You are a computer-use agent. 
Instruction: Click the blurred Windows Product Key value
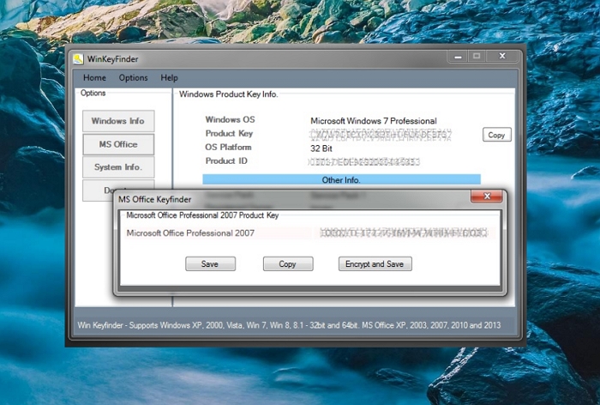(x=381, y=135)
